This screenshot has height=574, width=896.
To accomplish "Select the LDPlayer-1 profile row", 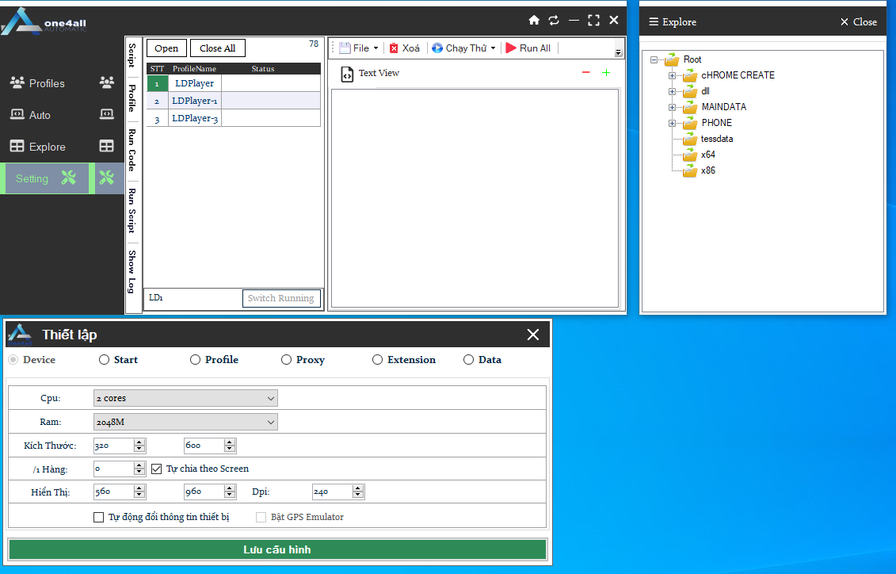I will click(x=195, y=101).
